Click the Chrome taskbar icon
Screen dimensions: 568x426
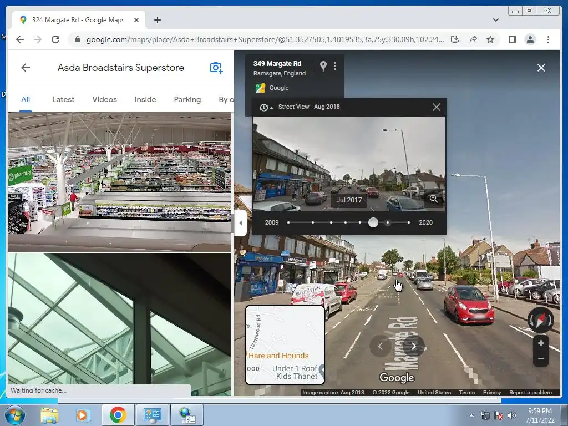(118, 415)
